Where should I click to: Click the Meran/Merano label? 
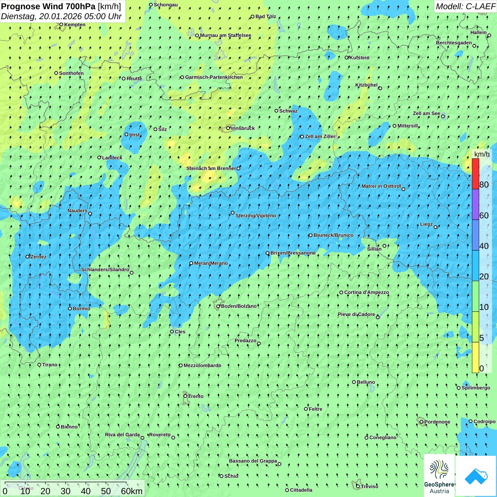211,263
